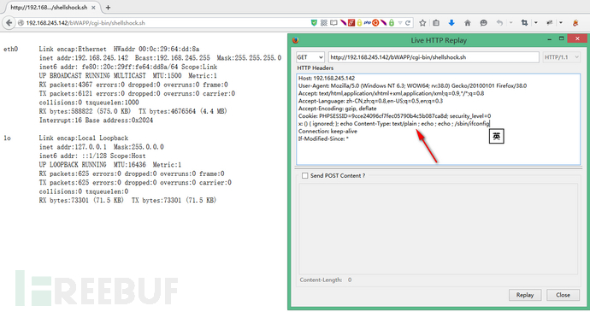Click the x: () { ignored; } header line
590x312 pixels.
(x=394, y=123)
